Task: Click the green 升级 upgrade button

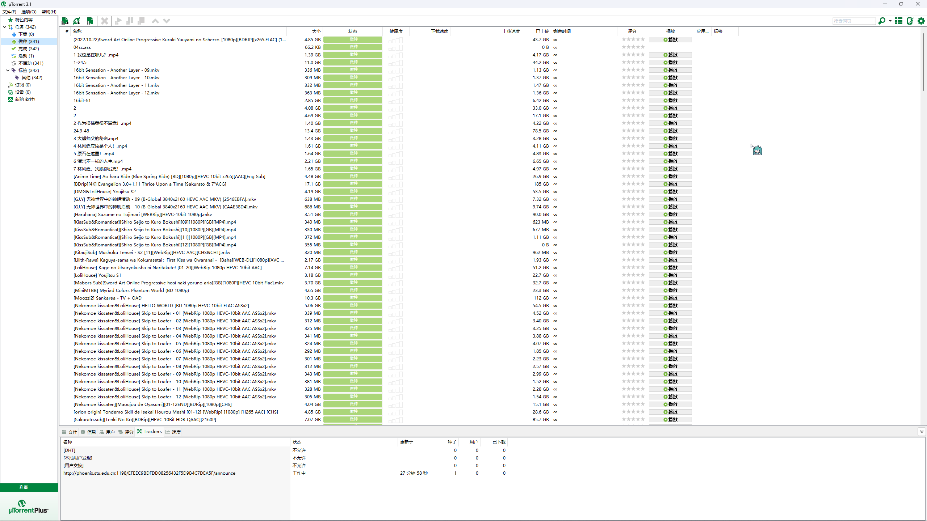Action: click(29, 487)
